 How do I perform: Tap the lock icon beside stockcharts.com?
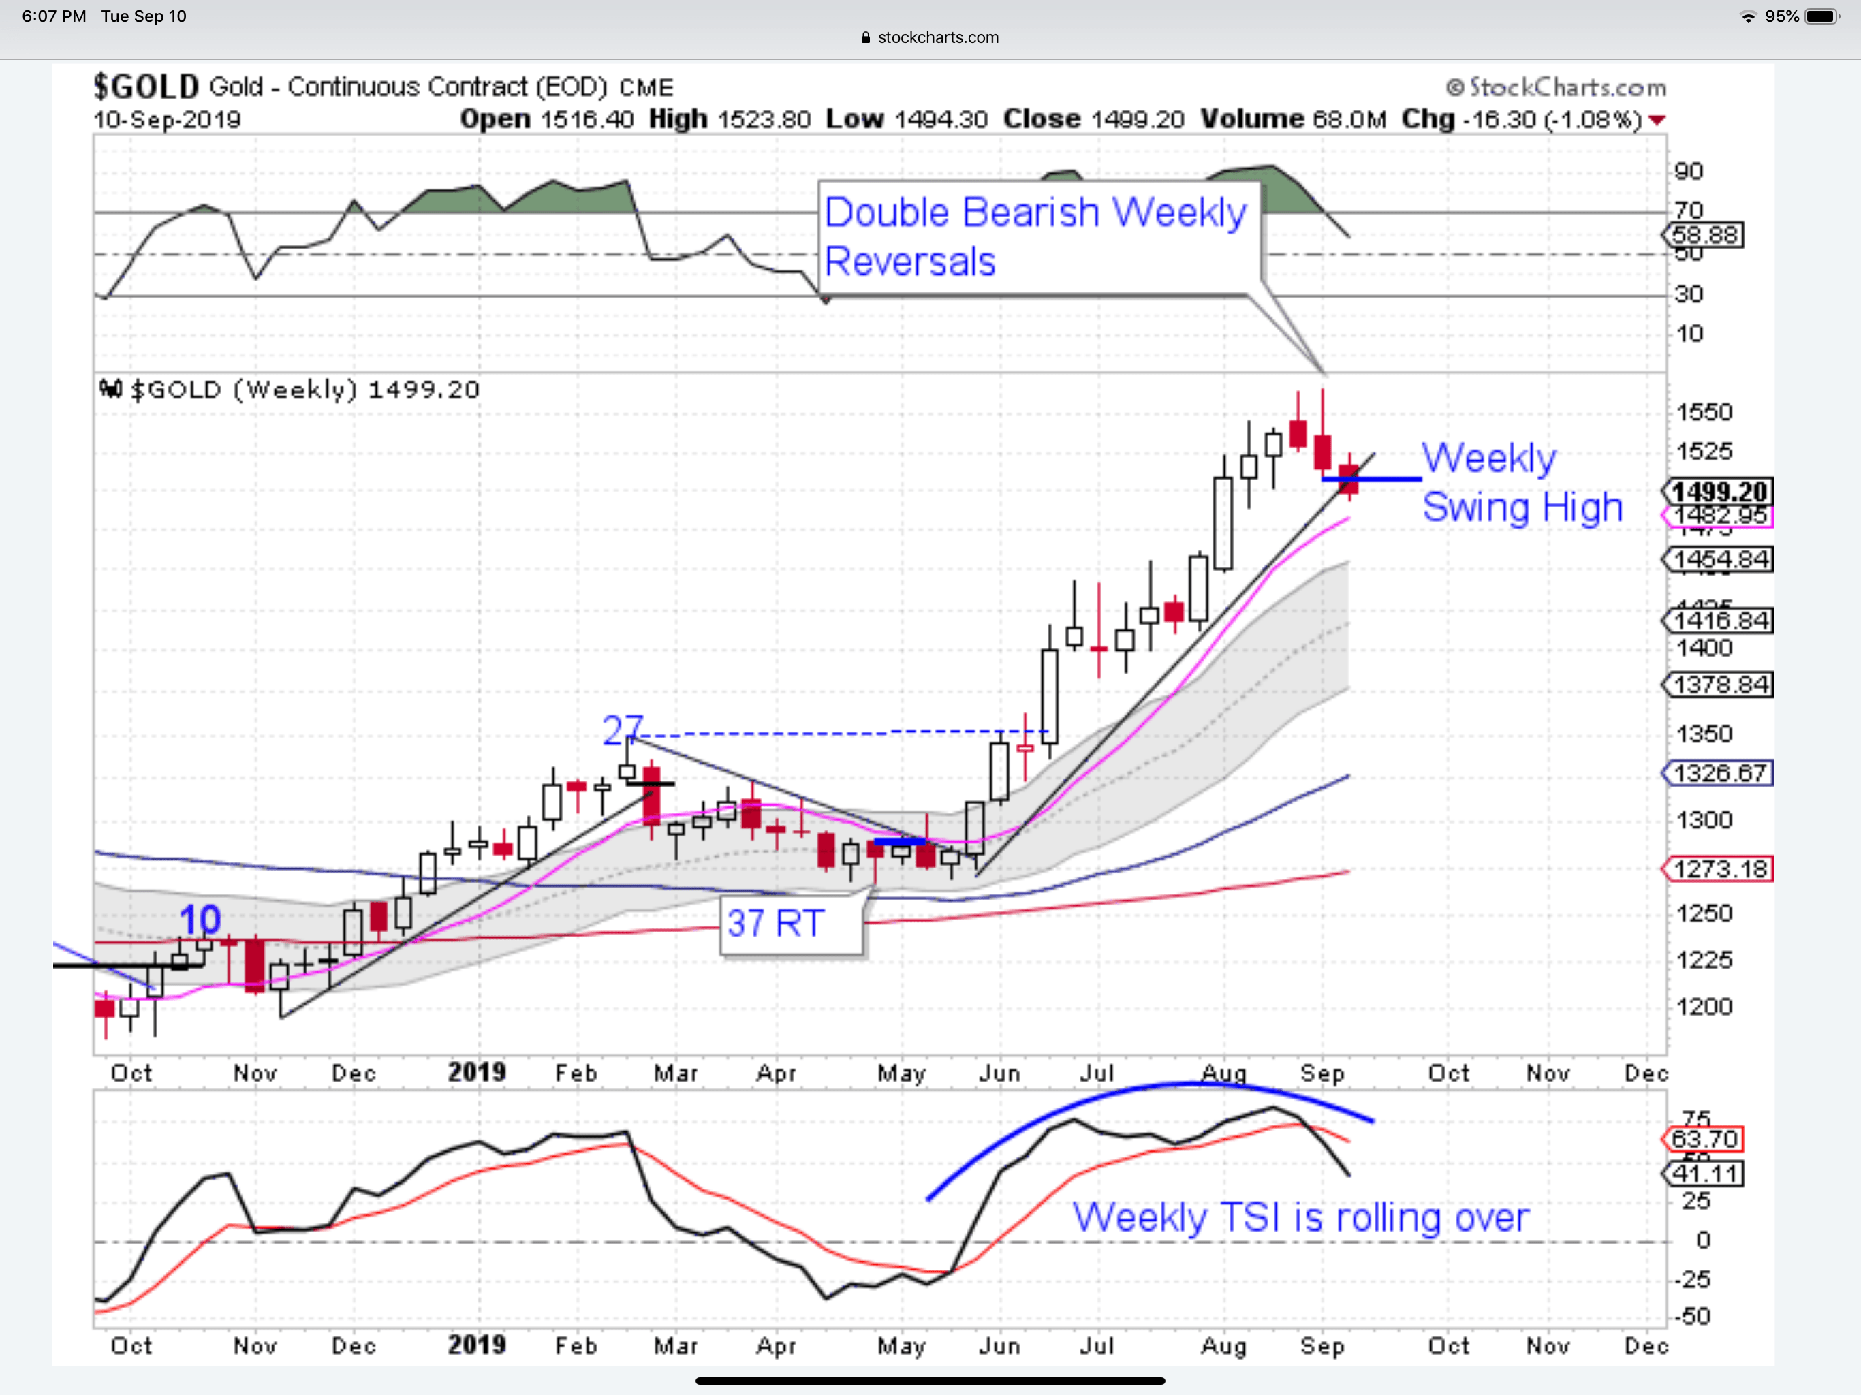coord(866,37)
